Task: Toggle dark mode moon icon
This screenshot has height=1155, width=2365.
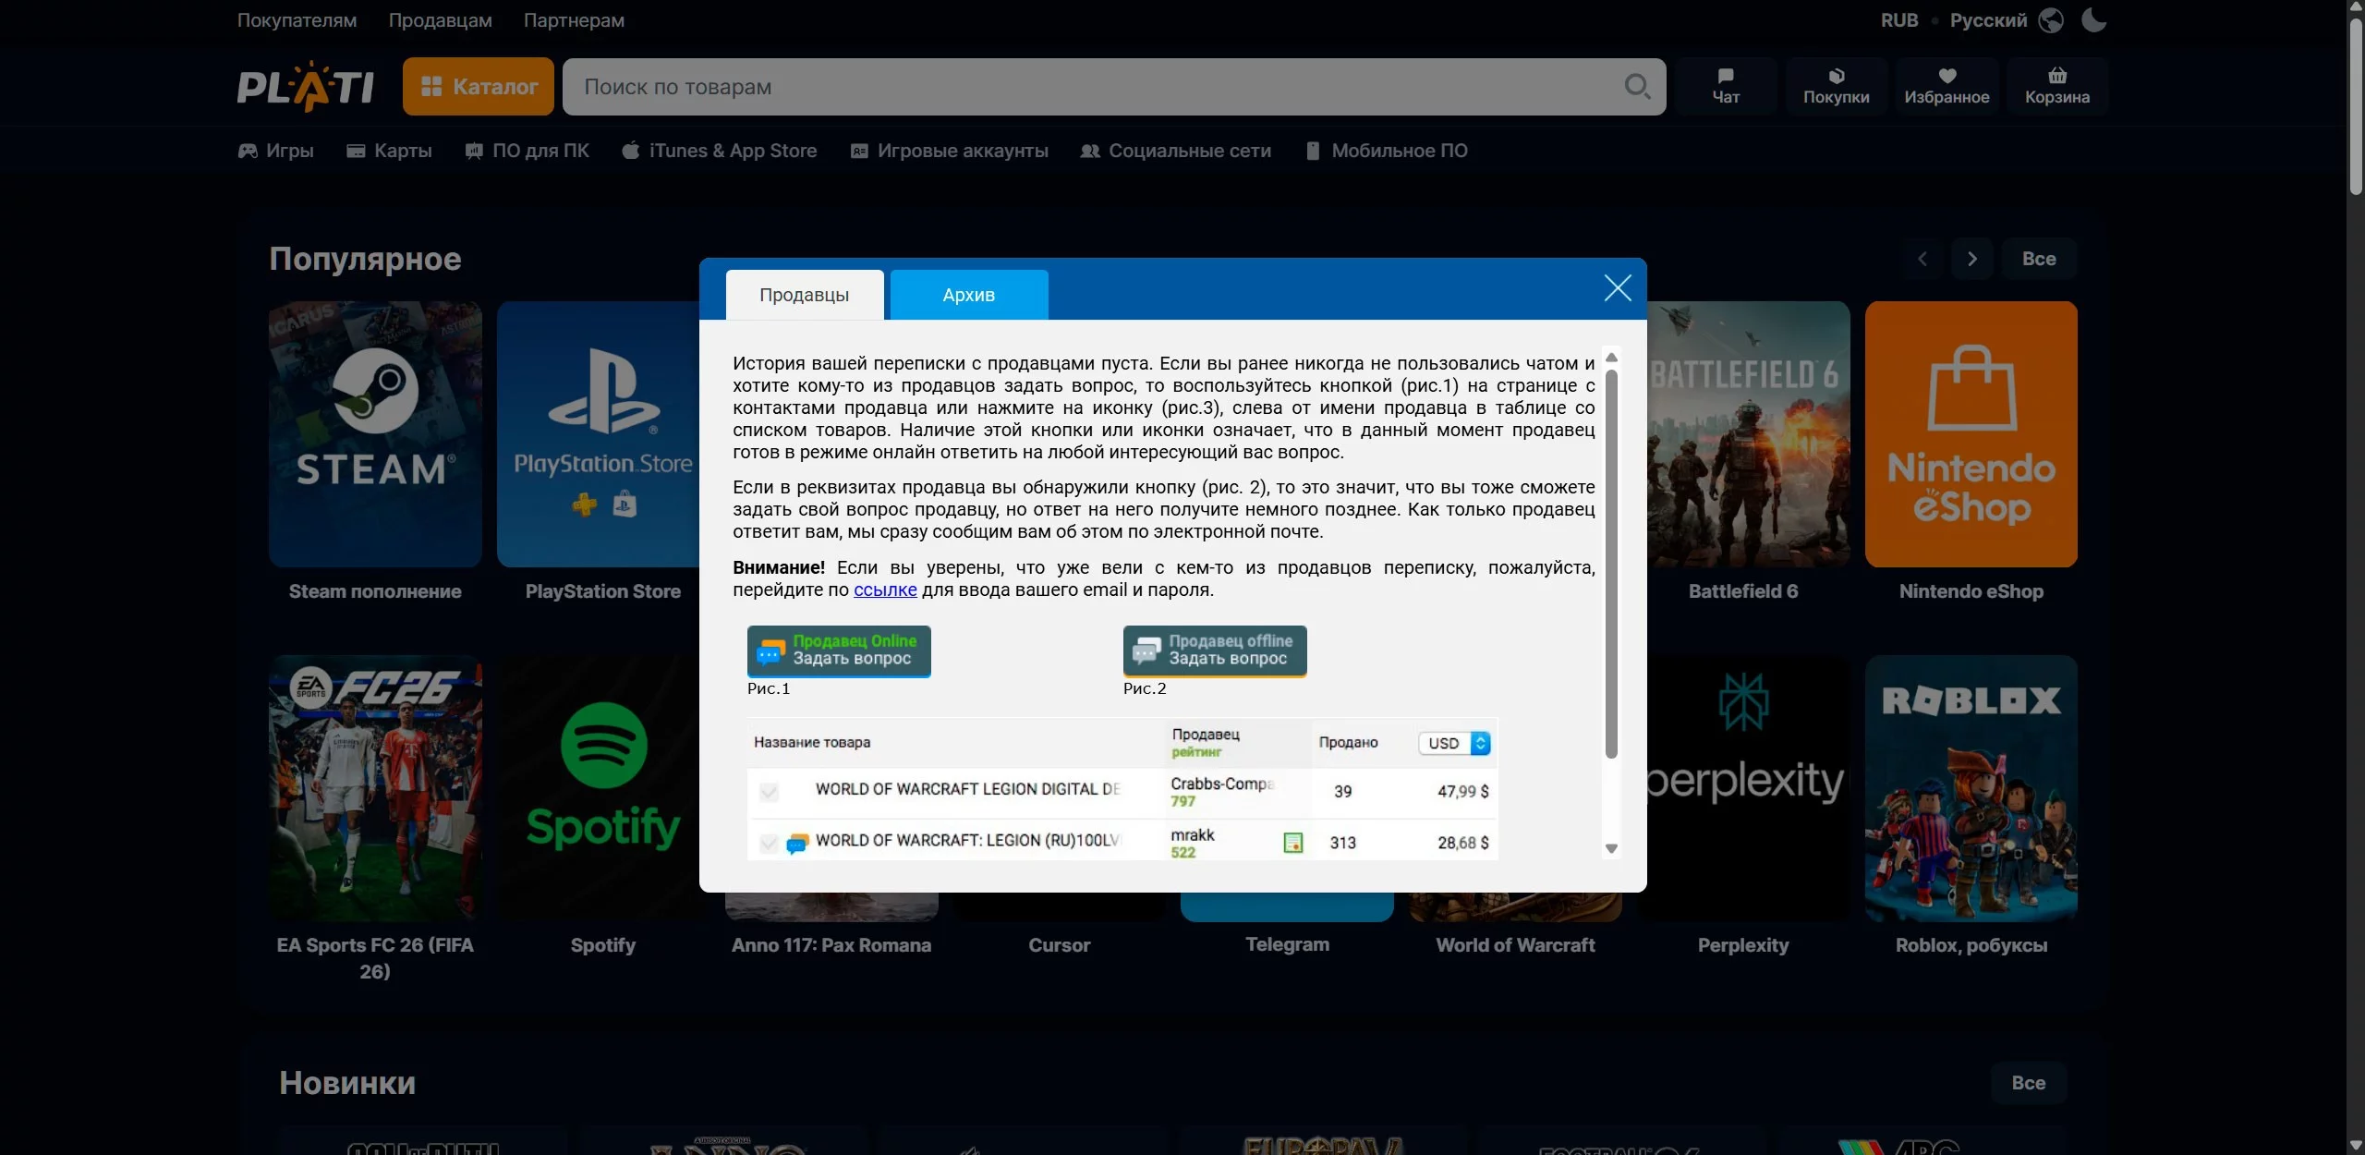Action: pyautogui.click(x=2093, y=20)
